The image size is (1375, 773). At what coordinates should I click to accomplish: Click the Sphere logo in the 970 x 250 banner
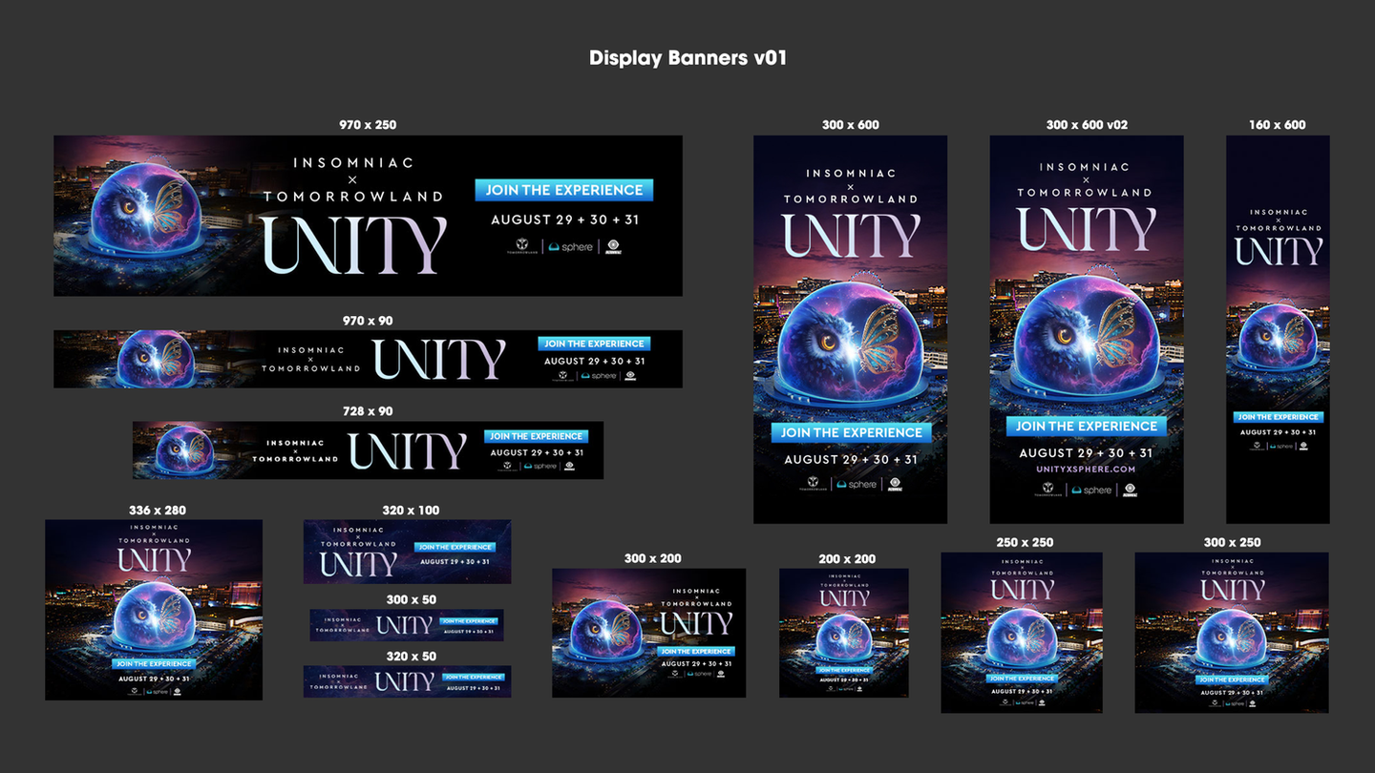coord(571,247)
